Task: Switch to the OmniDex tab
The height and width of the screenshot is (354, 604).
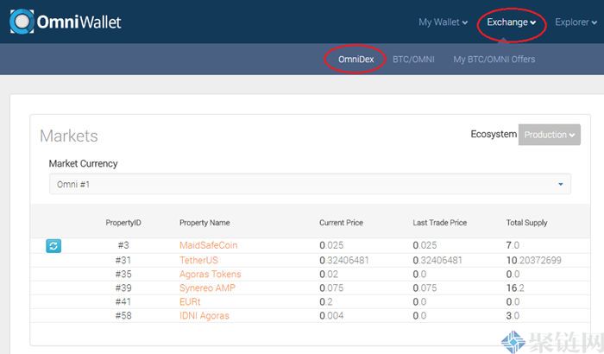Action: pos(355,60)
